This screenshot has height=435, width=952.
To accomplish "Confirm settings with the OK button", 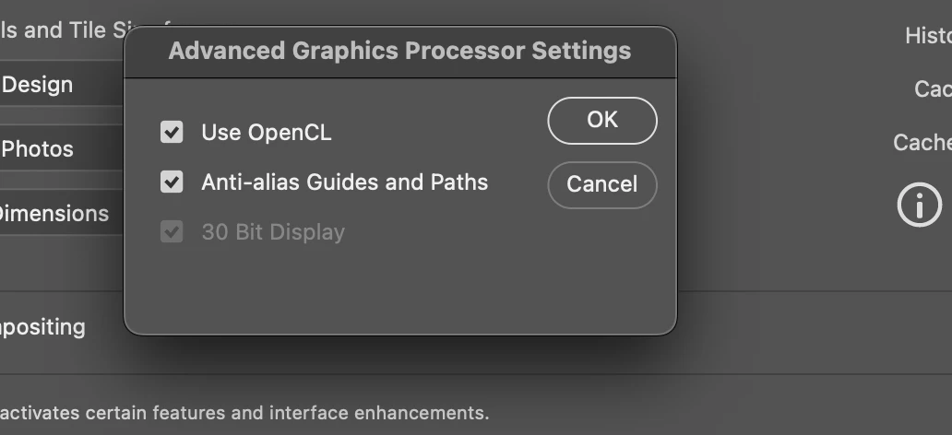I will [x=601, y=121].
